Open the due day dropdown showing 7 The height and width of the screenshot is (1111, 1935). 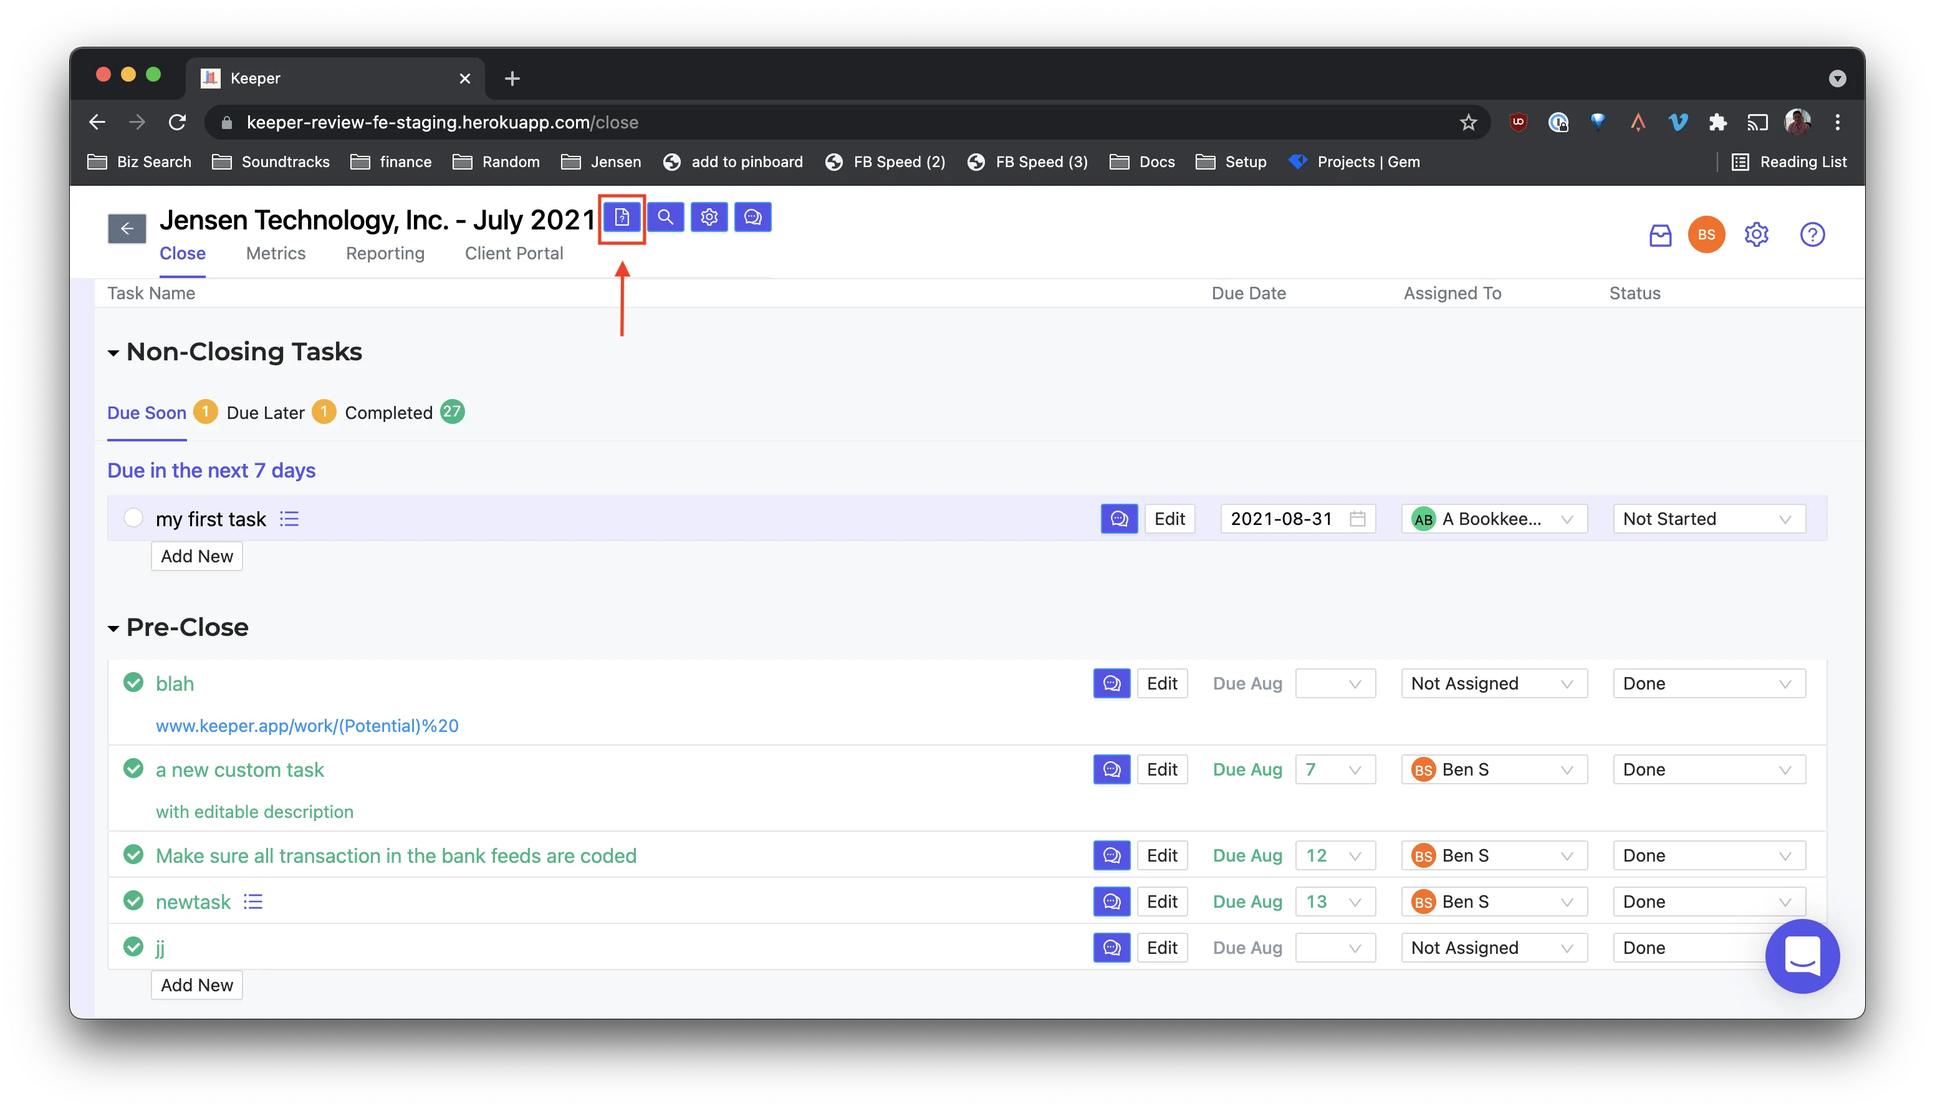[x=1335, y=770]
